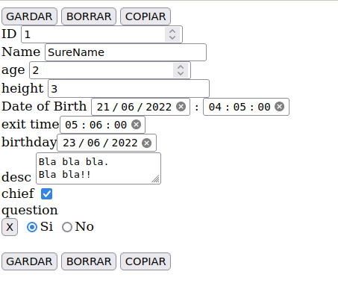Screen dimensions: 338x304
Task: Click the bottom COPIAR button
Action: click(145, 261)
